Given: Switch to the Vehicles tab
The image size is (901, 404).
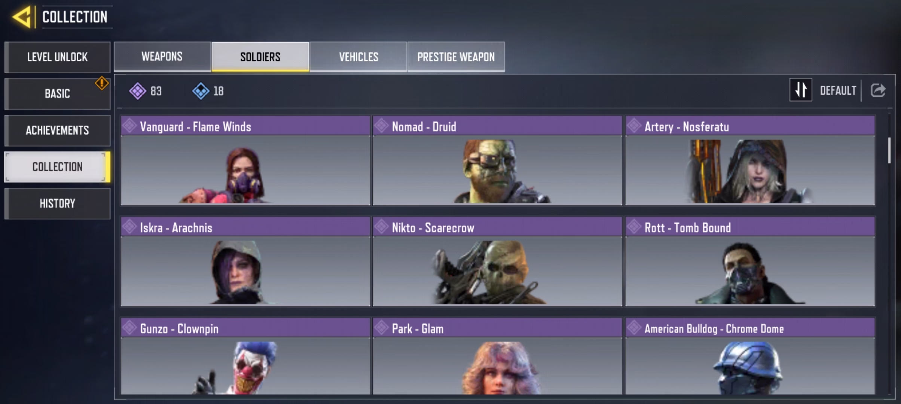Looking at the screenshot, I should coord(358,57).
